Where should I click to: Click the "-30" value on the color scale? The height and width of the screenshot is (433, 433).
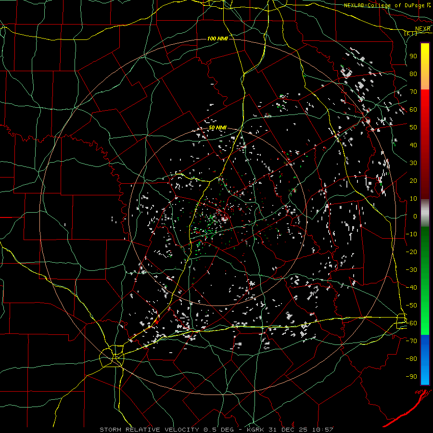tap(411, 270)
